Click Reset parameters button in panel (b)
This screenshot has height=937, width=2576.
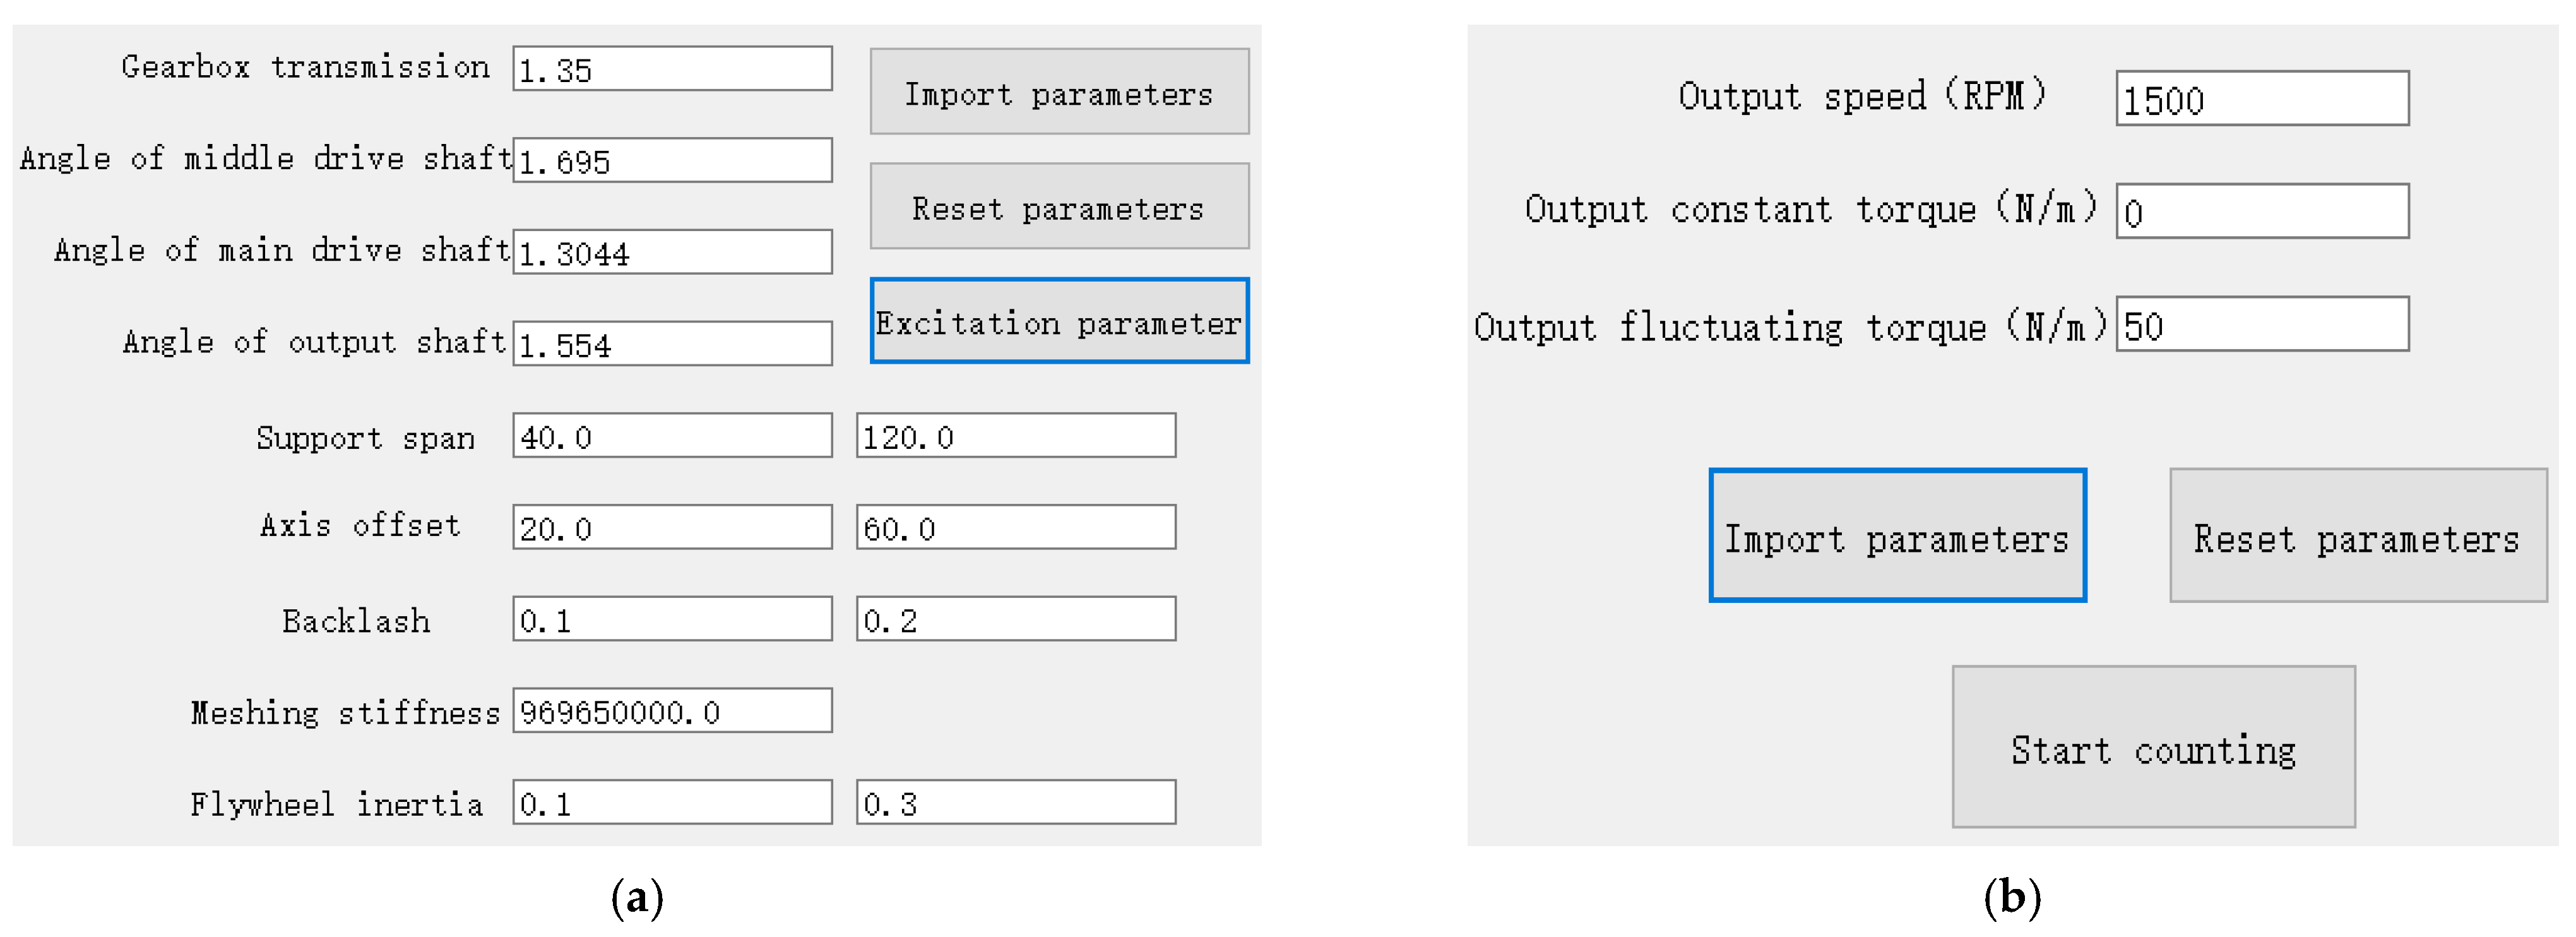[x=2356, y=536]
